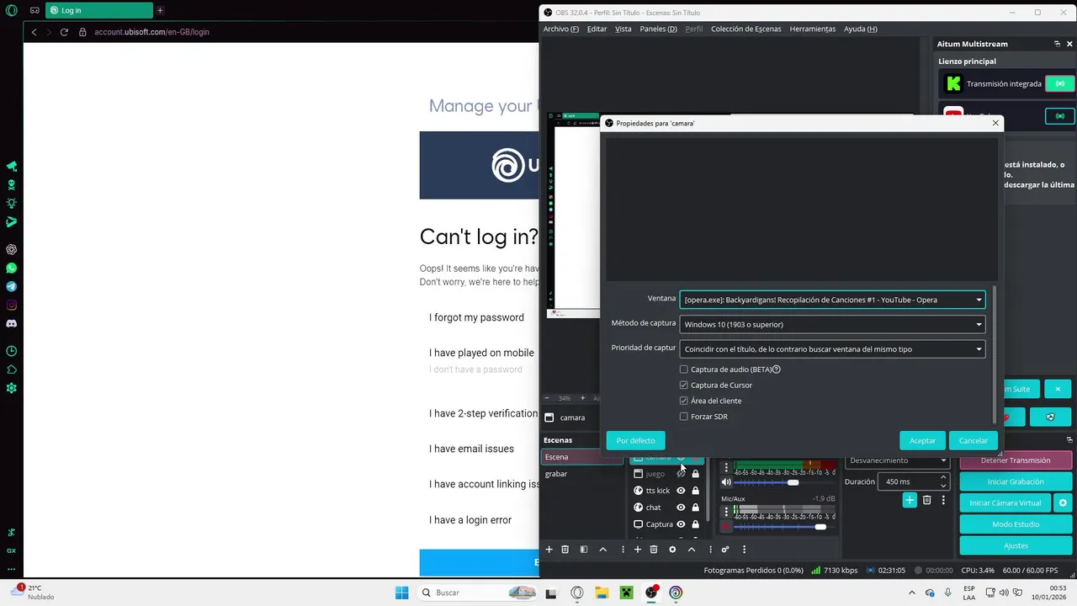Open Método de captura dropdown
The width and height of the screenshot is (1077, 606).
(832, 324)
